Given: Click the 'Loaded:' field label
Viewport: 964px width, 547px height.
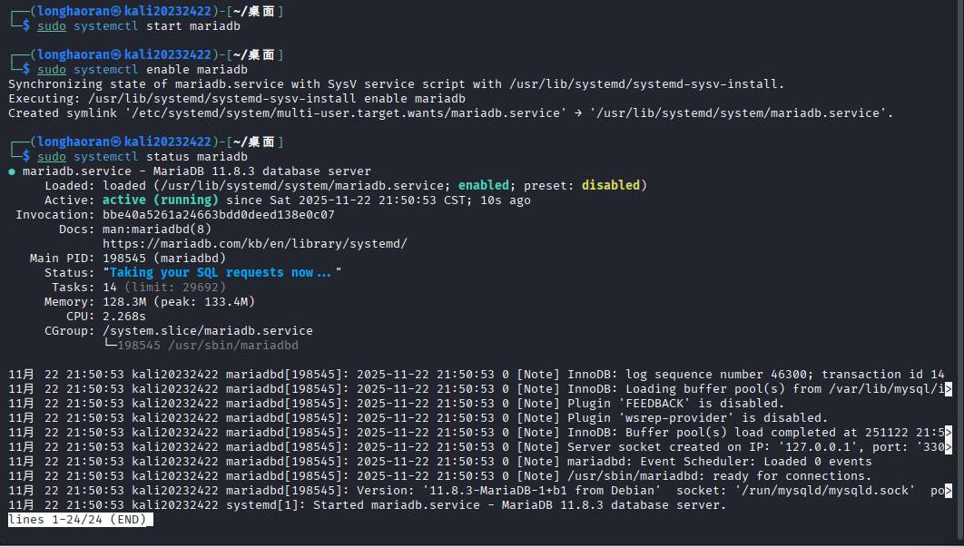Looking at the screenshot, I should [x=70, y=186].
